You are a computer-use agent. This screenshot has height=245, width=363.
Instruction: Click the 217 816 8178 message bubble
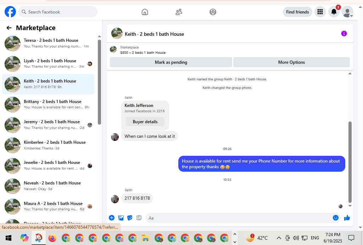(x=137, y=198)
